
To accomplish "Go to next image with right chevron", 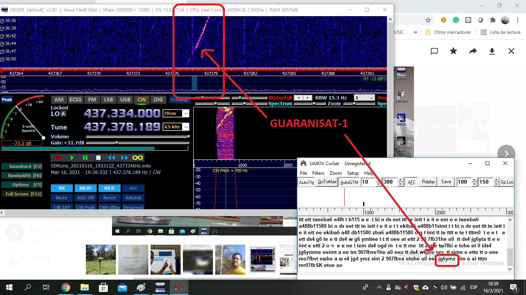I will [506, 153].
